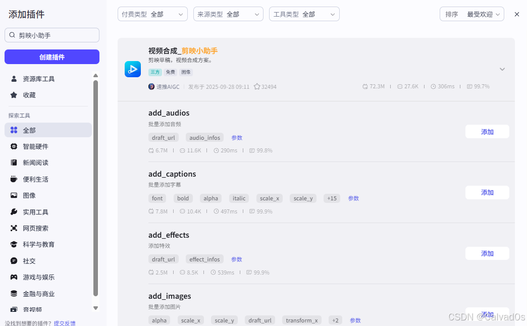The image size is (527, 326).
Task: Click the 游戏与娱乐 gamepad icon
Action: click(14, 277)
